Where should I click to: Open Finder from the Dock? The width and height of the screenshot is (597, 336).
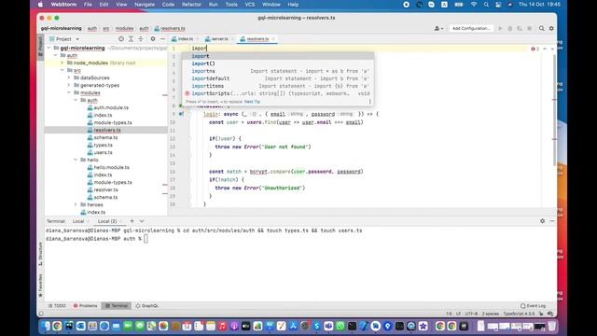46,326
